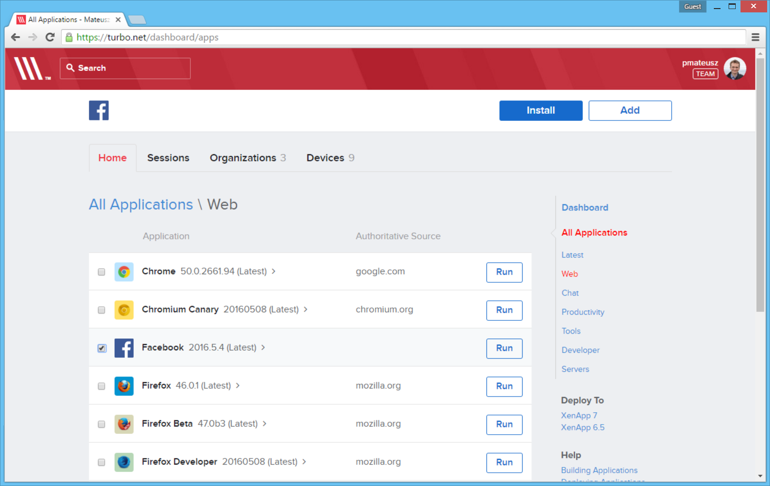The image size is (770, 486).
Task: Click the blue Install button
Action: (541, 110)
